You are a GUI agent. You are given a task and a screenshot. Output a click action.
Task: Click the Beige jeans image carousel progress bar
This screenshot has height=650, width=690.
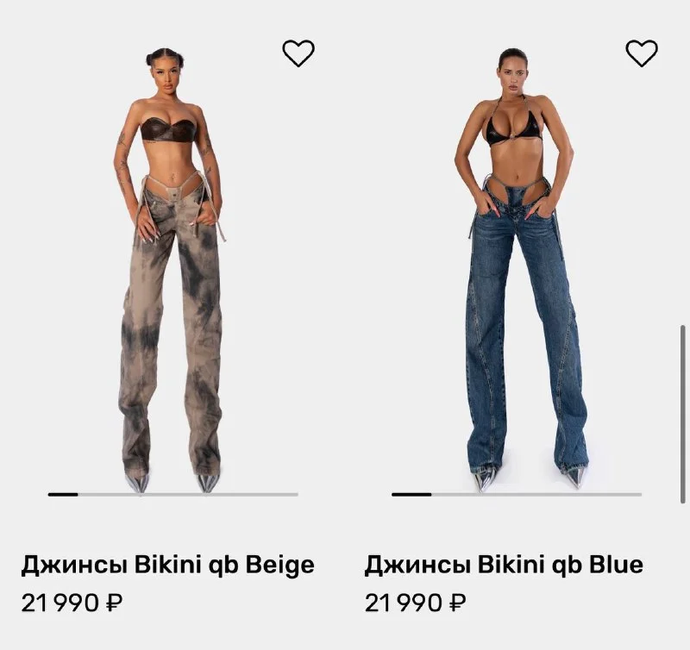pos(173,495)
